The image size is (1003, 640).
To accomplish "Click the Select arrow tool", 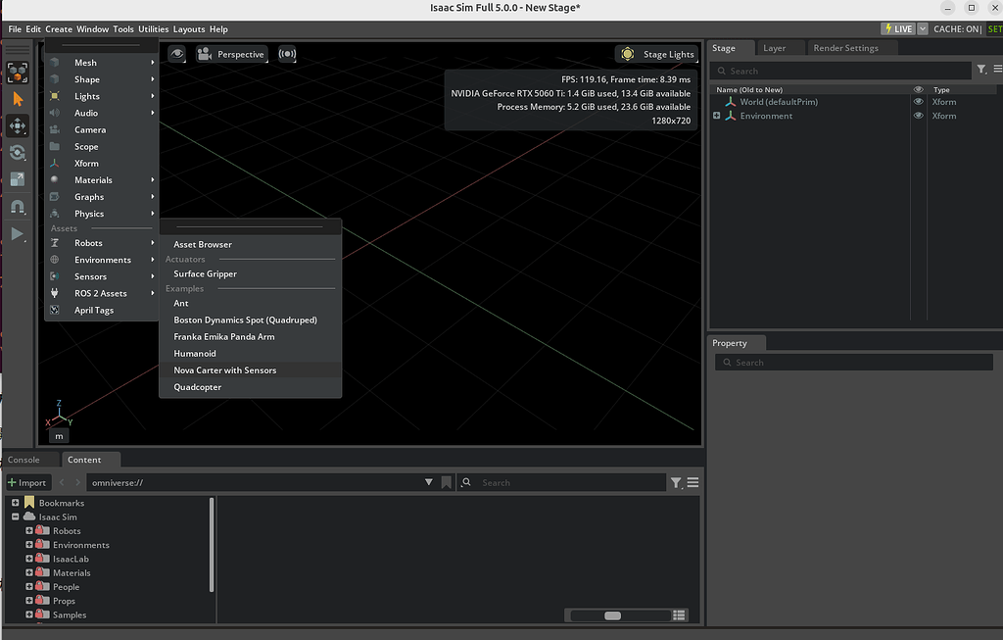I will pos(17,98).
